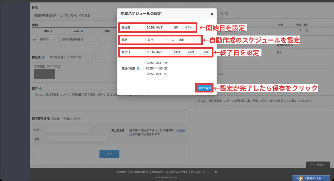Open 利用規約 footer link

(122, 172)
